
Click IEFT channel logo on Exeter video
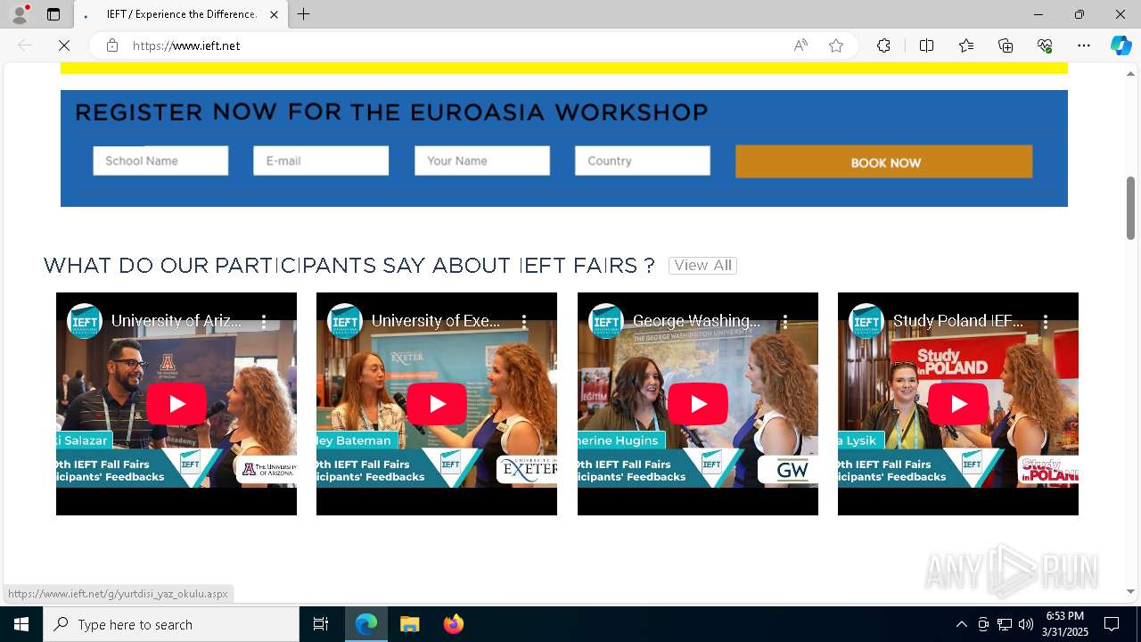coord(345,321)
